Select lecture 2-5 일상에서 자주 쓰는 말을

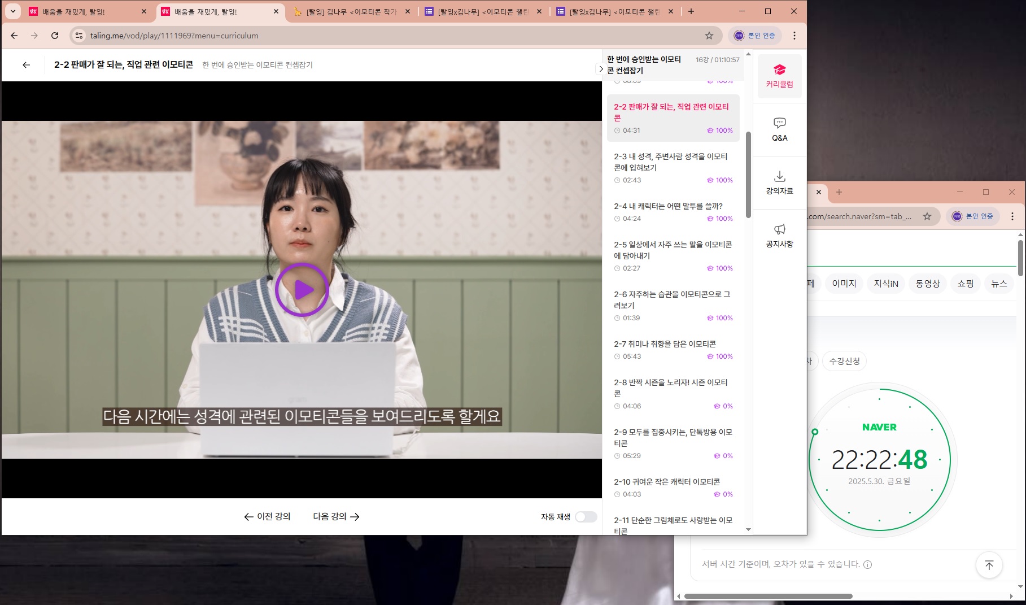click(673, 256)
